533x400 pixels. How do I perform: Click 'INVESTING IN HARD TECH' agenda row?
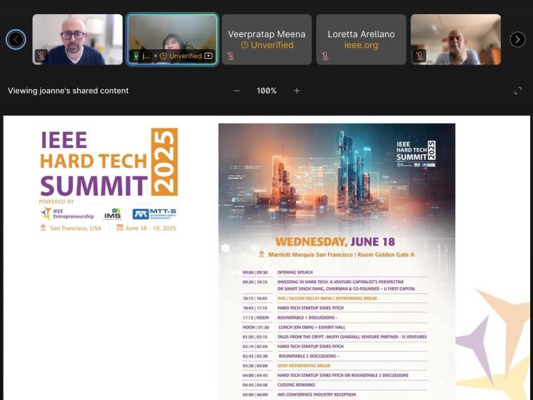coord(334,286)
